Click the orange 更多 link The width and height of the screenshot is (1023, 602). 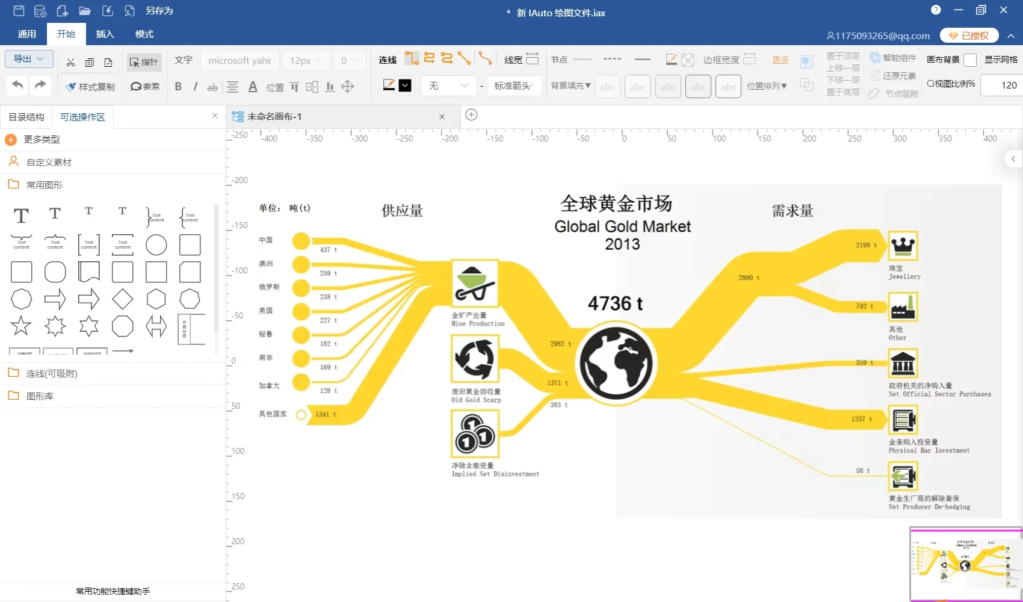780,60
